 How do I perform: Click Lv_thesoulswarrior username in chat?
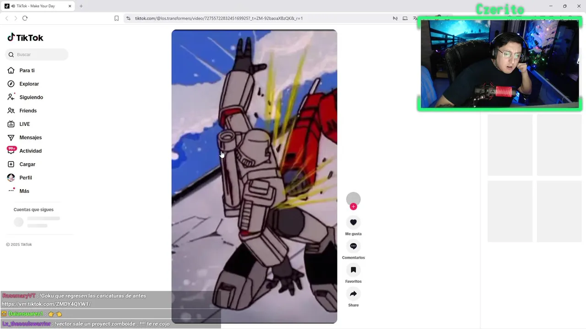coord(27,324)
